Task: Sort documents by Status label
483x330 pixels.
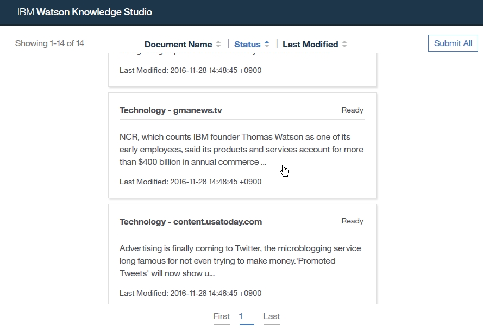Action: [x=247, y=45]
